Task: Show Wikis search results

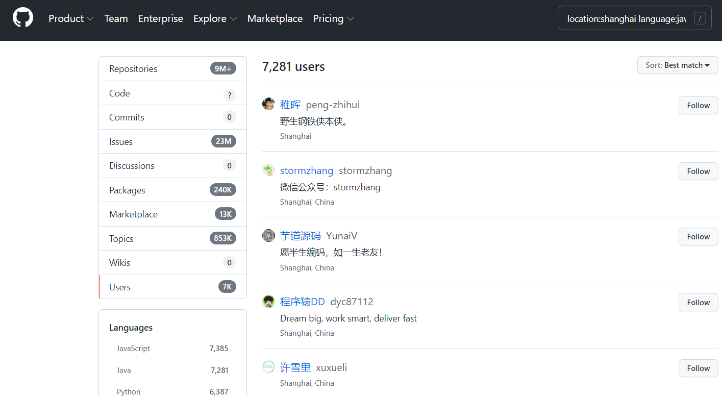Action: [x=172, y=263]
